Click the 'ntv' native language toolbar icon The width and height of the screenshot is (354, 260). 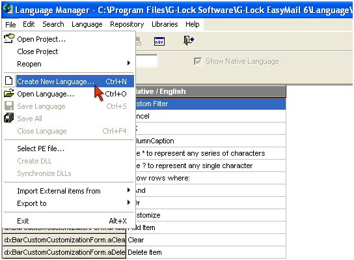pyautogui.click(x=159, y=41)
